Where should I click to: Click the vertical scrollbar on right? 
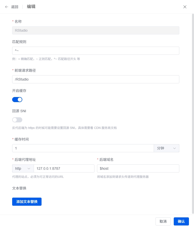tap(193, 114)
